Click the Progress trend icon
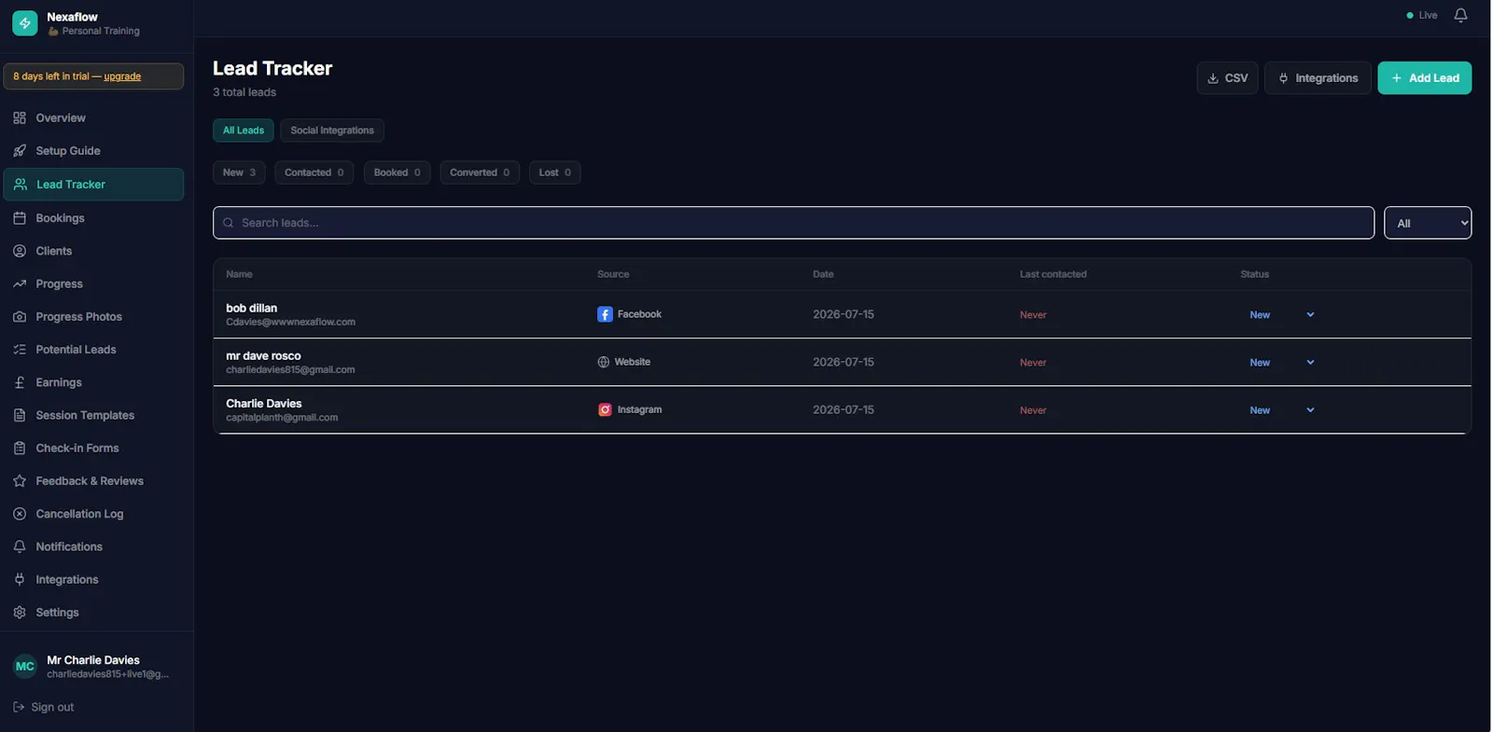The width and height of the screenshot is (1493, 732). [x=20, y=283]
